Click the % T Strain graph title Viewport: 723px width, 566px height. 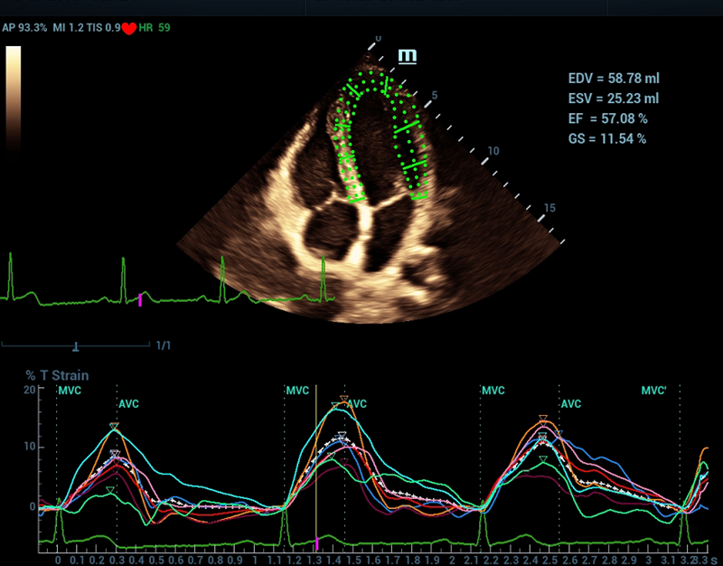[x=57, y=375]
